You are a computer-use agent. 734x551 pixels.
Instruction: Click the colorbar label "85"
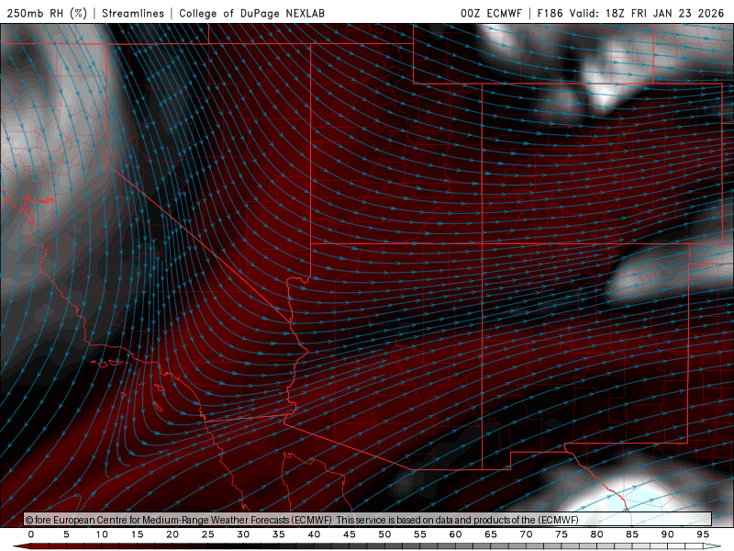tap(632, 534)
